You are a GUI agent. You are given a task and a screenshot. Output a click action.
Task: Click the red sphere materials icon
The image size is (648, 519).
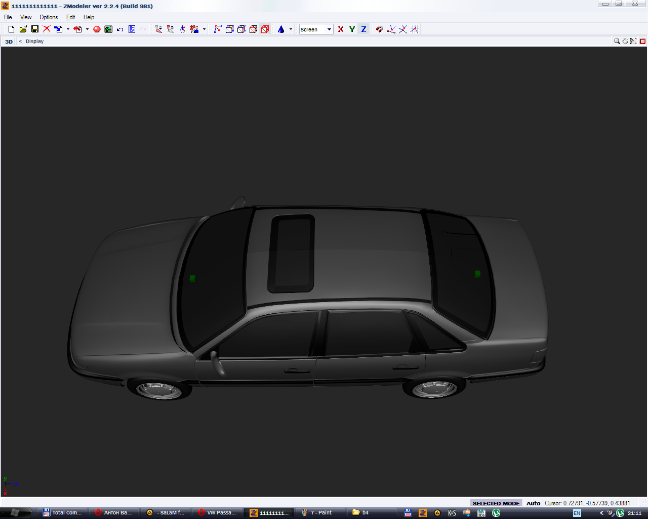(97, 29)
